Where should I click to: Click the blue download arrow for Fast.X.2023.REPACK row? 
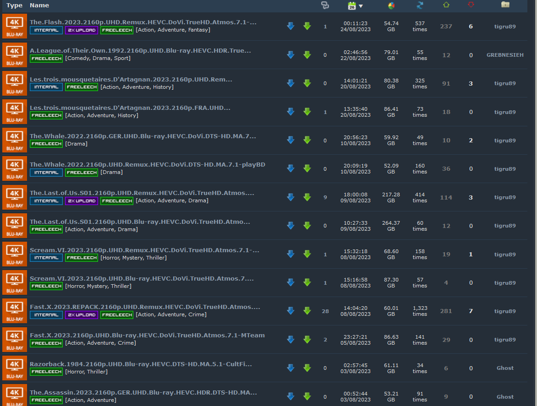[x=291, y=311]
